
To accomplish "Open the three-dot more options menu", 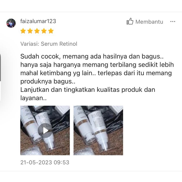I will 173,22.
